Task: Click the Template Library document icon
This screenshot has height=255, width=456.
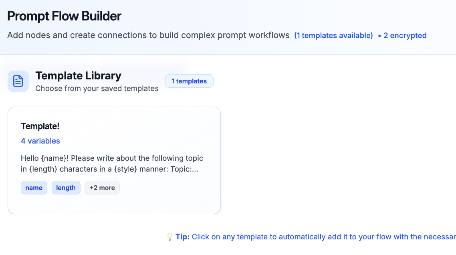Action: click(18, 81)
